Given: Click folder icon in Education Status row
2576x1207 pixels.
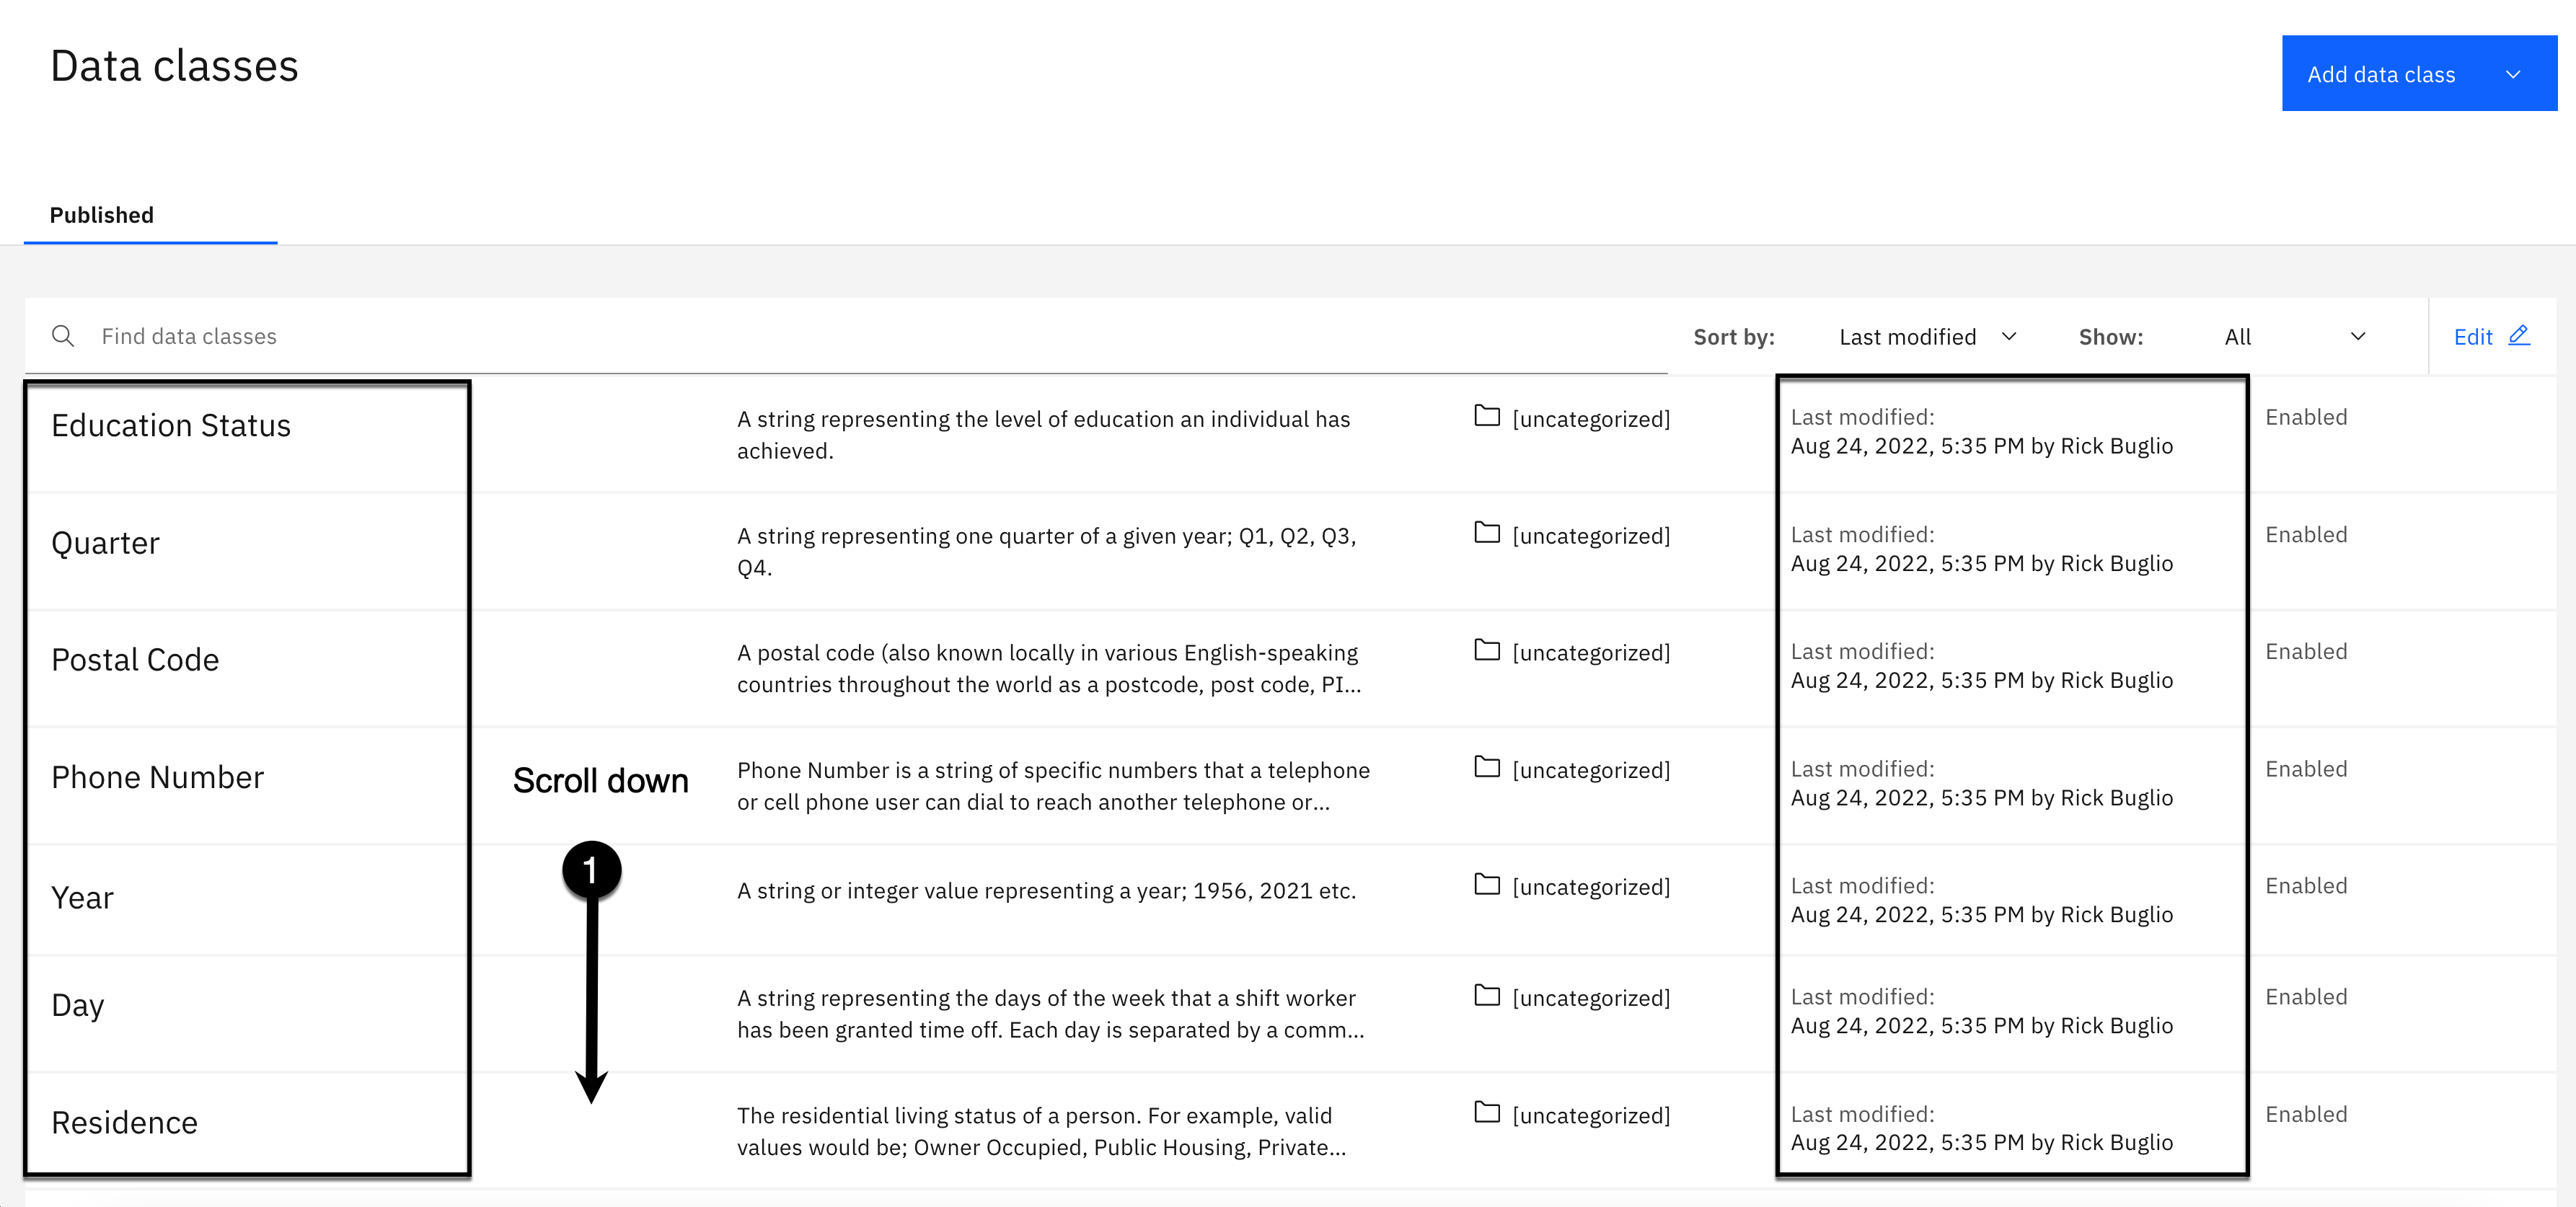Looking at the screenshot, I should [1486, 416].
